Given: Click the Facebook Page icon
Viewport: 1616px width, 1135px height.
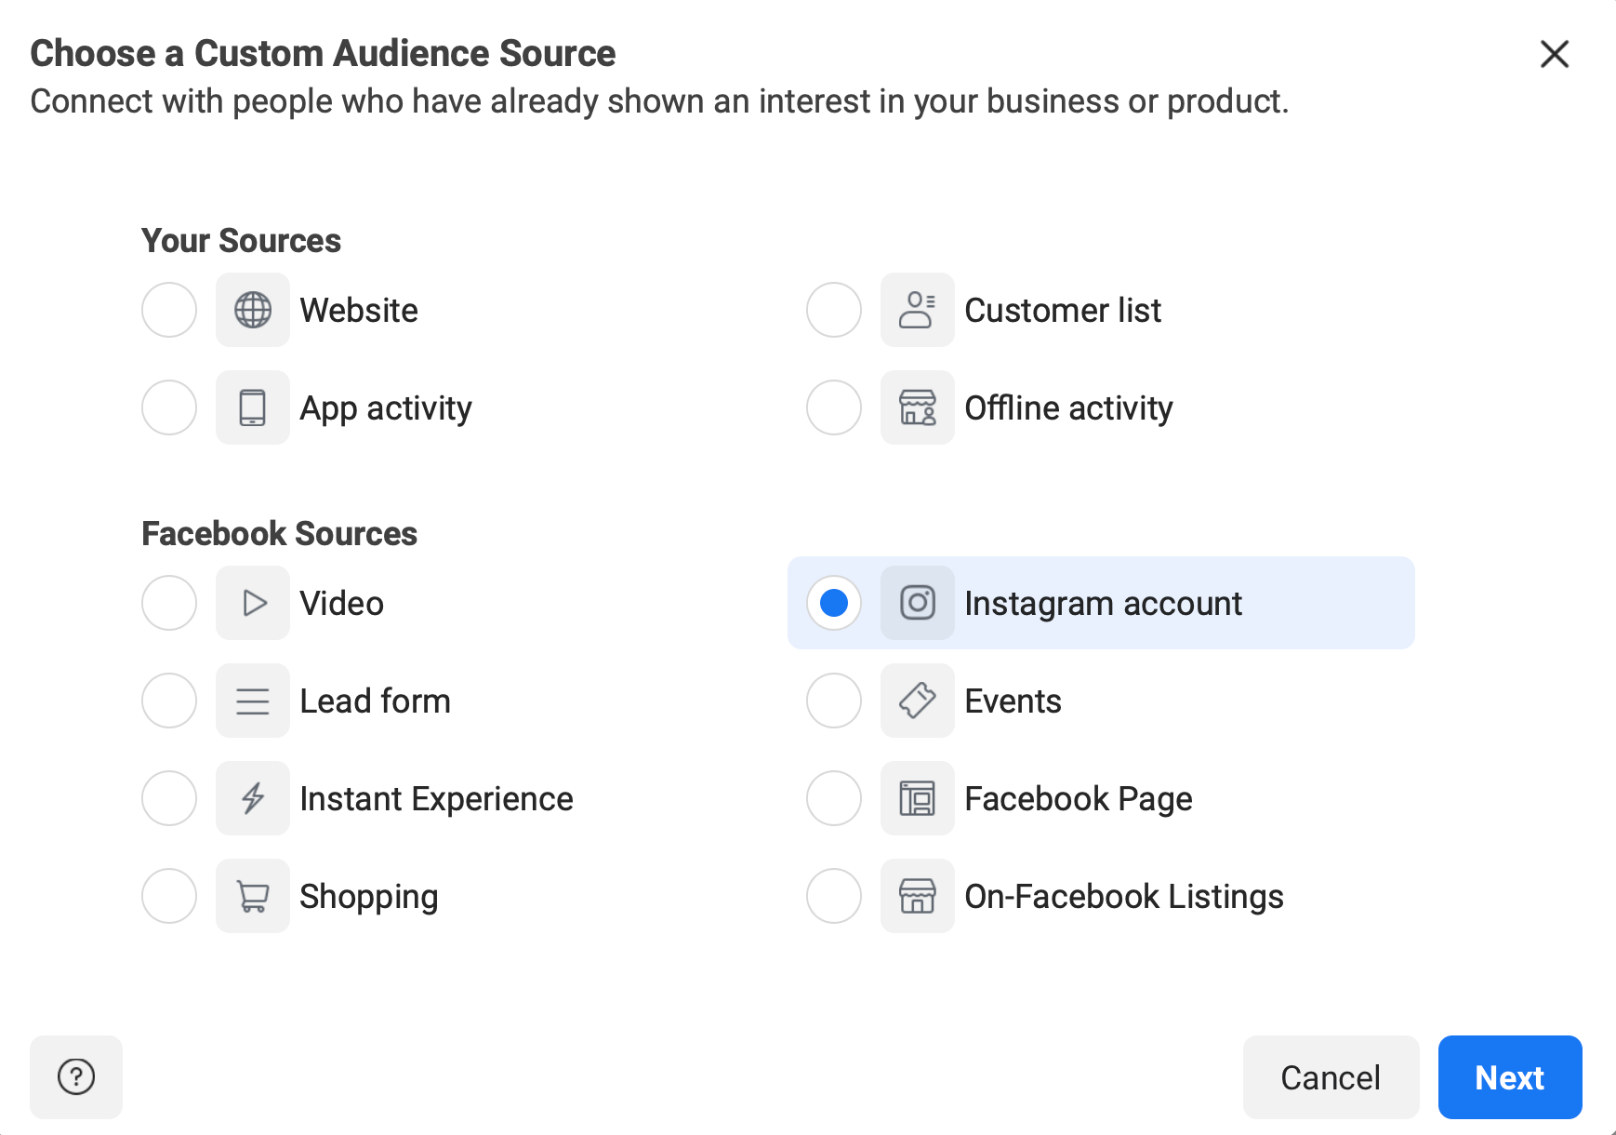Looking at the screenshot, I should point(918,798).
